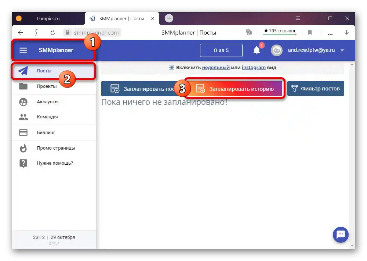Click the 23:12 | 29 октября timestamp
367x261 pixels.
pos(54,237)
